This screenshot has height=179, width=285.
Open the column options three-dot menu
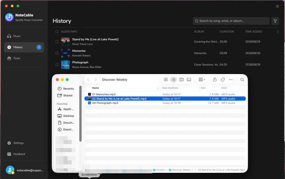(278, 32)
